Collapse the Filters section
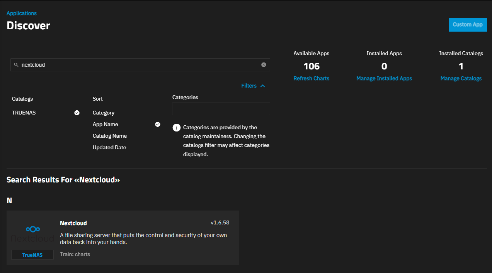 tap(253, 86)
